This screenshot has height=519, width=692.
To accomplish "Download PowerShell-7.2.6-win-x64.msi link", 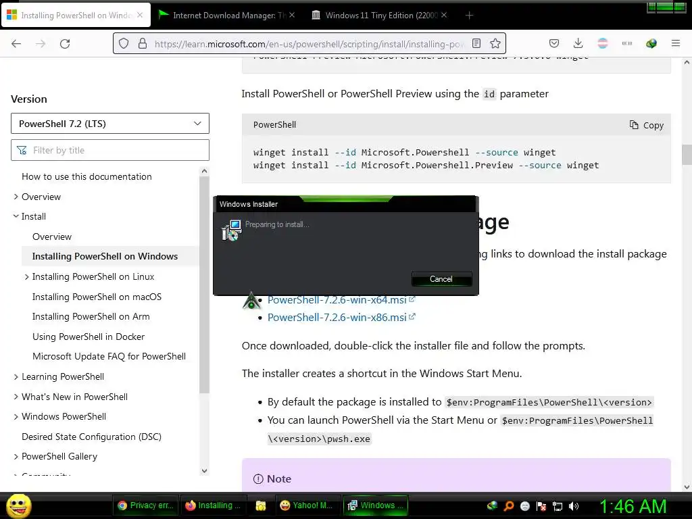I will tap(337, 299).
